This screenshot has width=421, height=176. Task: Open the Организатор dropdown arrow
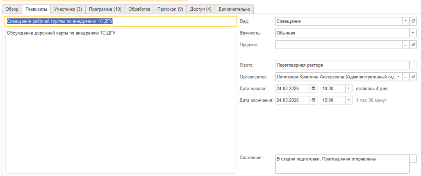click(x=398, y=77)
